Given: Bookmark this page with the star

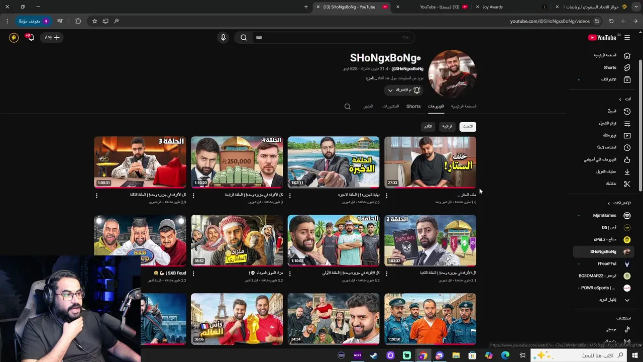Looking at the screenshot, I should click(x=94, y=21).
